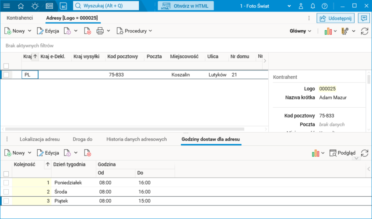372x219 pixels.
Task: Expand the lower chart icon dropdown arrow
Action: [323, 153]
